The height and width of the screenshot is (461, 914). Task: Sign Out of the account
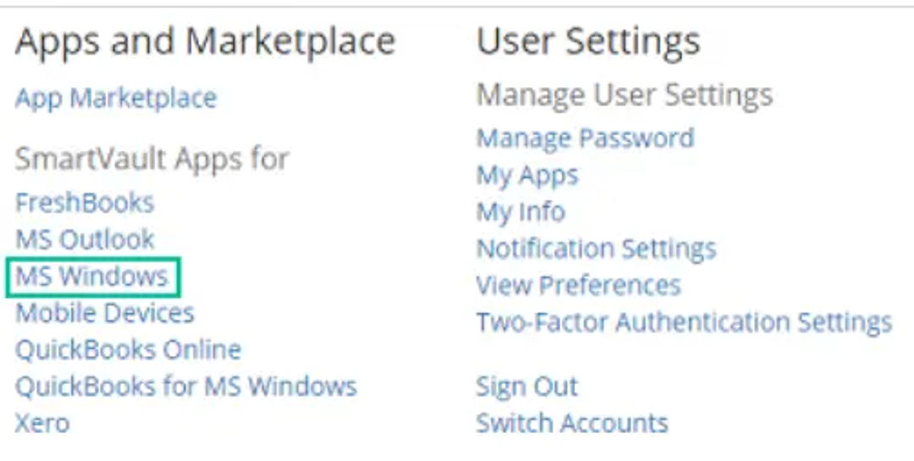tap(526, 387)
